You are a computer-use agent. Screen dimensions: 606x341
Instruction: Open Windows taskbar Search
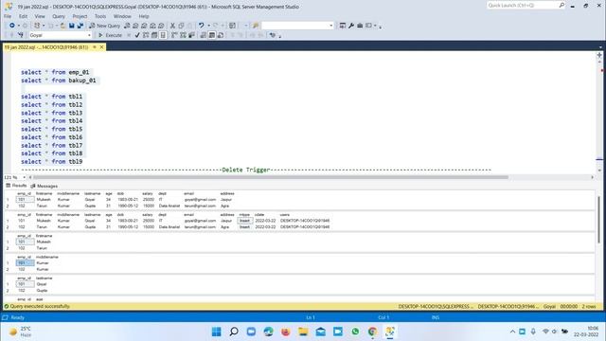[x=234, y=332]
